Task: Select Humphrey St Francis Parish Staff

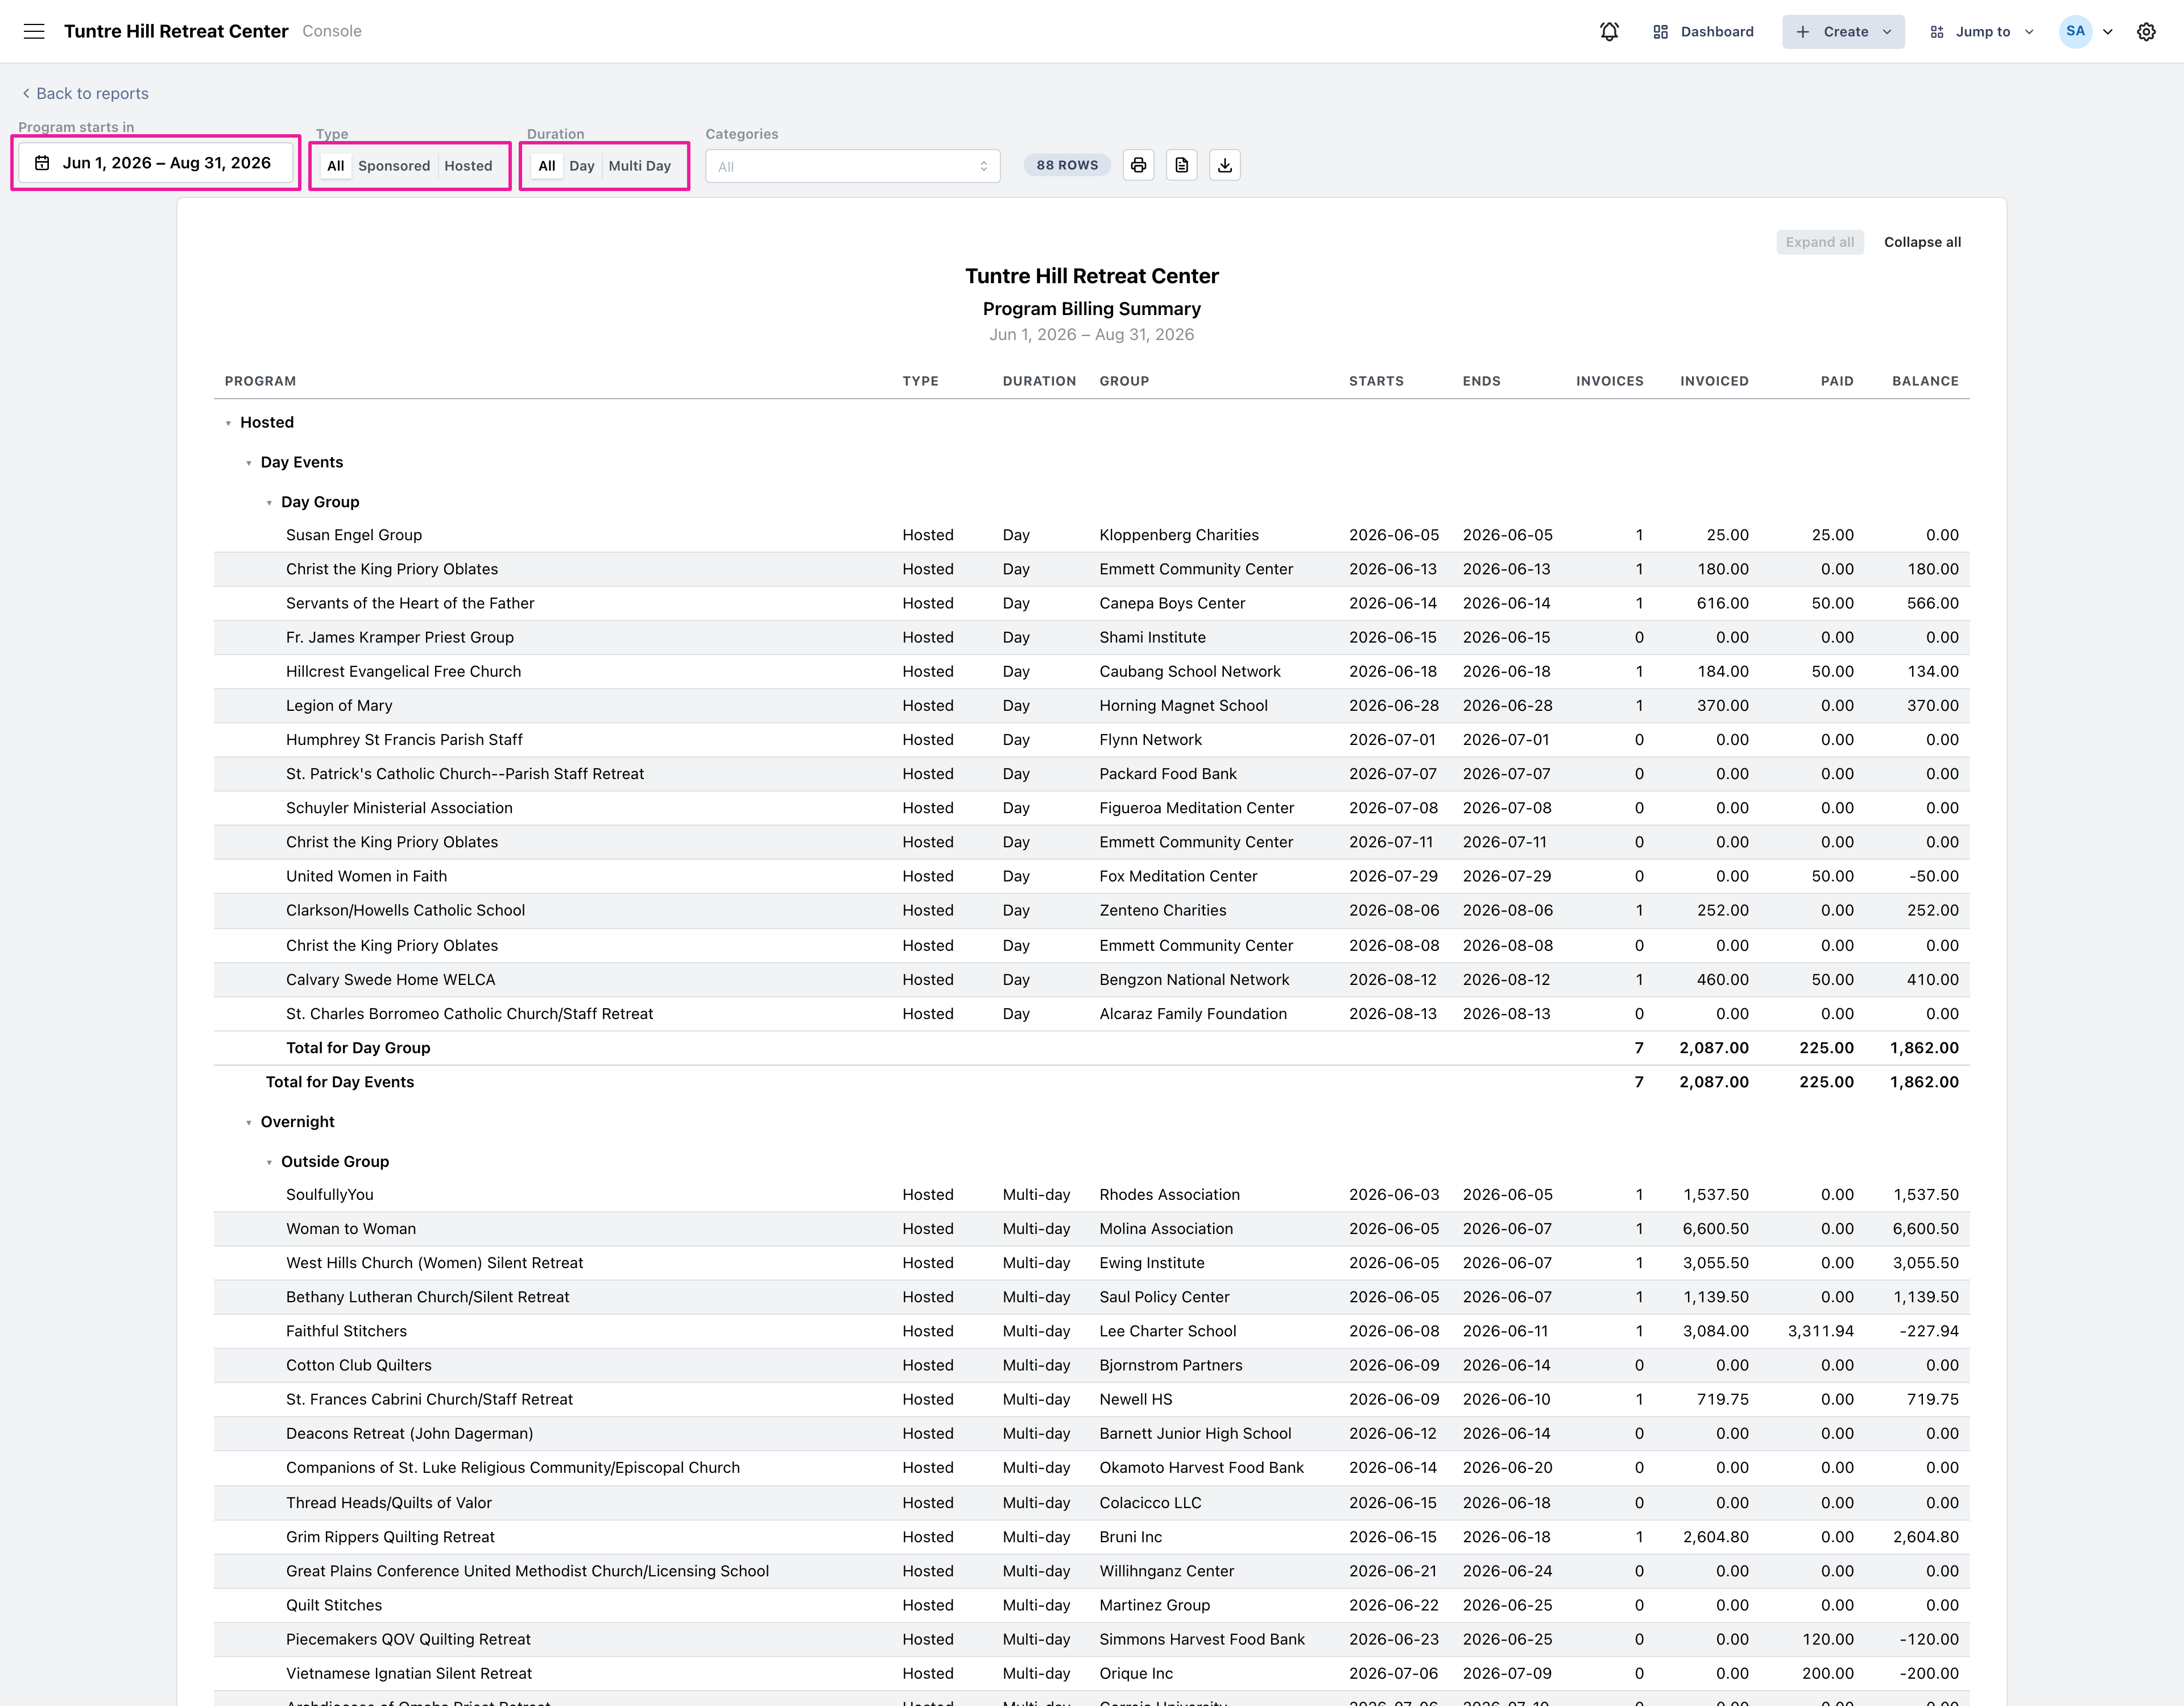Action: pos(1091,739)
